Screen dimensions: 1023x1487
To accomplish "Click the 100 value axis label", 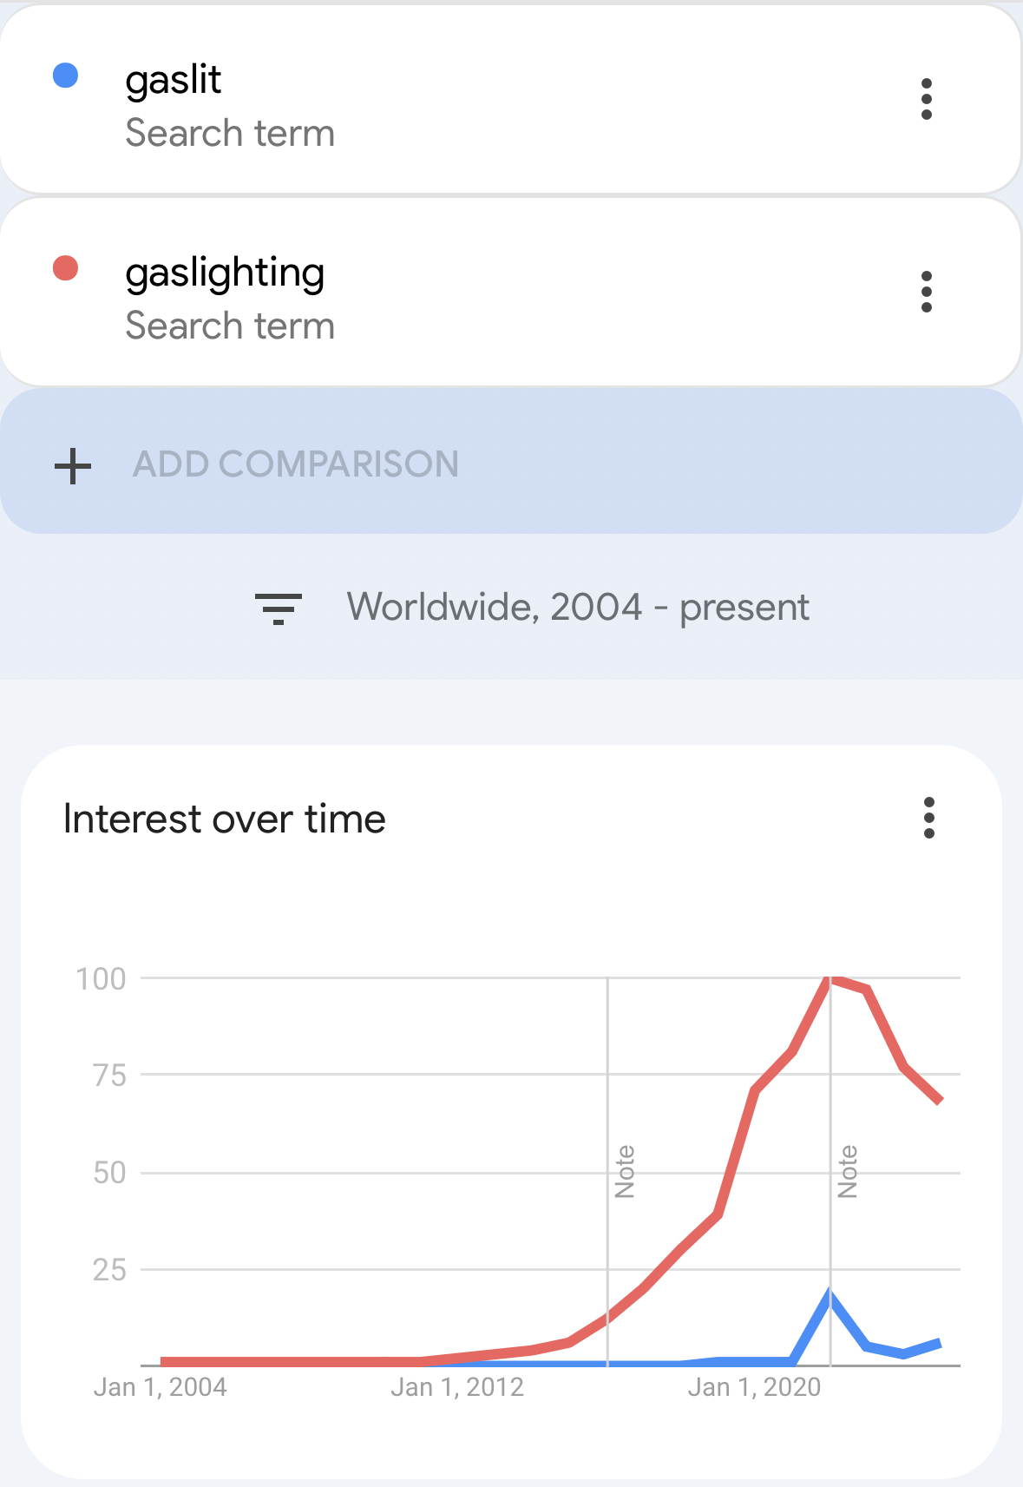I will pos(102,979).
